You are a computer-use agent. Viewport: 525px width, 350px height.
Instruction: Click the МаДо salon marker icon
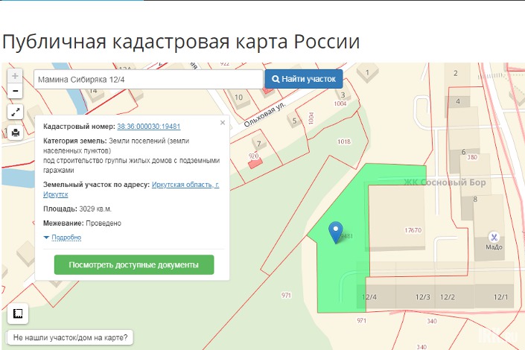[494, 237]
